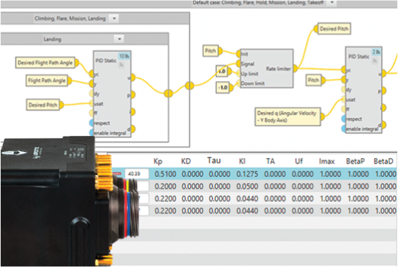Click the d output port of right PID Static
This screenshot has height=267, width=398.
pyautogui.click(x=384, y=124)
